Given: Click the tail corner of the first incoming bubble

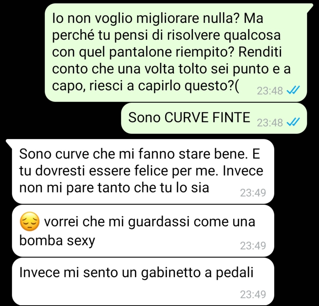Looking at the screenshot, I should [x=9, y=143].
